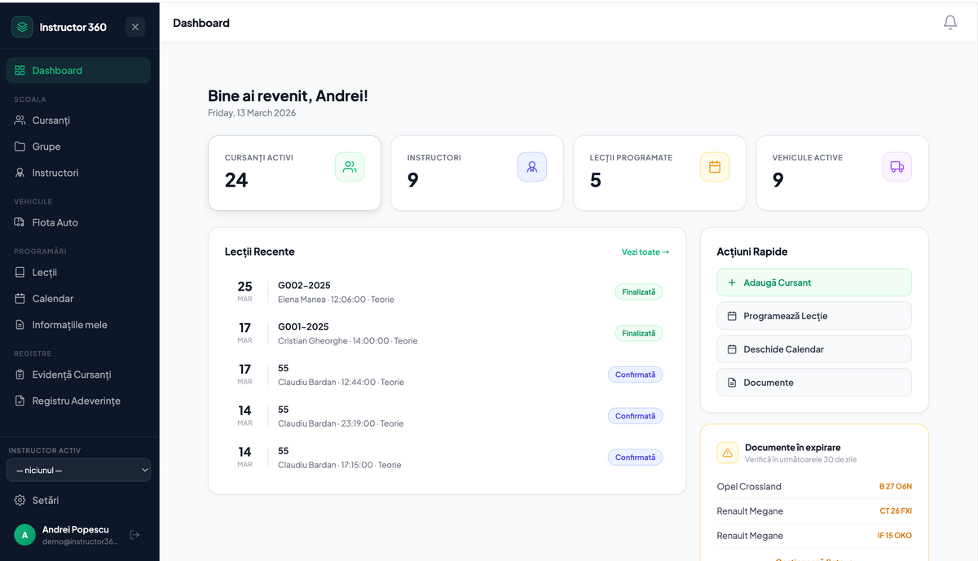
Task: Click Deschide Calendar quick action
Action: (813, 349)
